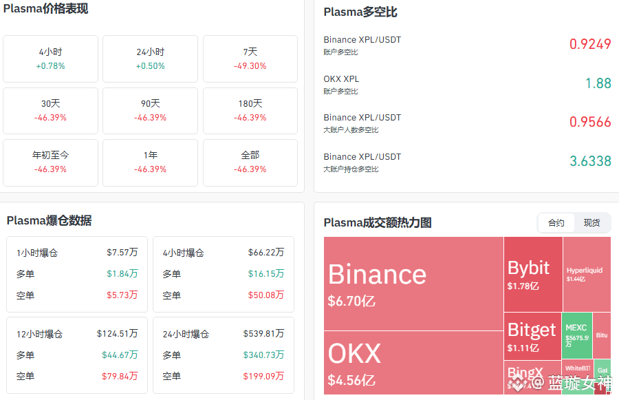Image resolution: width=619 pixels, height=400 pixels.
Task: Click the 24小时爆仓 liquidation card
Action: click(224, 355)
